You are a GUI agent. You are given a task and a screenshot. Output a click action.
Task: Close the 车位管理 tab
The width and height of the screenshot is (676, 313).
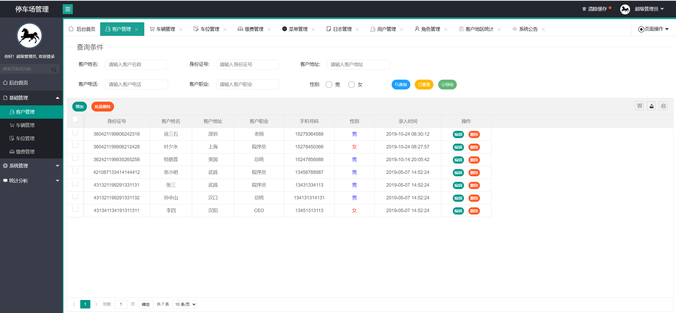(x=225, y=29)
